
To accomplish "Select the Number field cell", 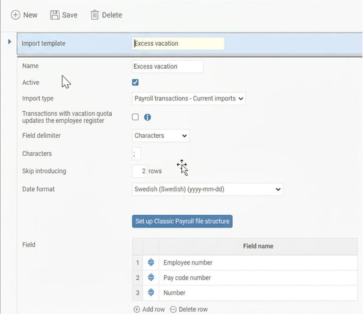I will pyautogui.click(x=258, y=293).
